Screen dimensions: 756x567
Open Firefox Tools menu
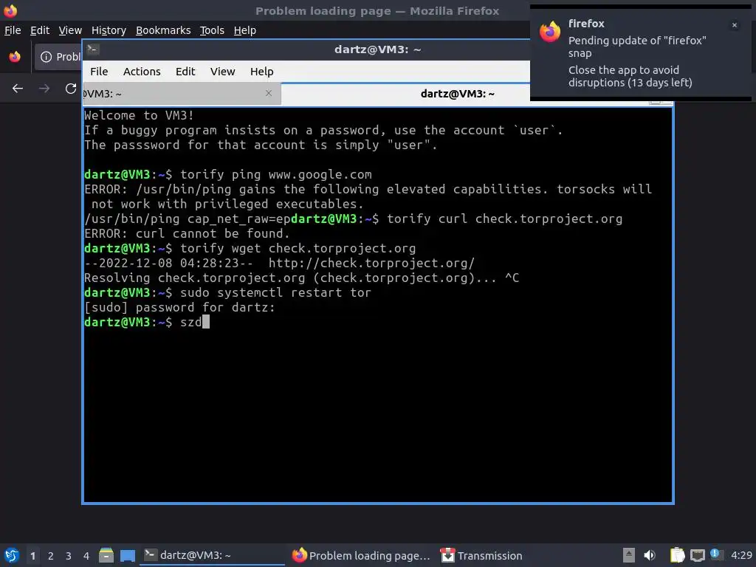(212, 30)
